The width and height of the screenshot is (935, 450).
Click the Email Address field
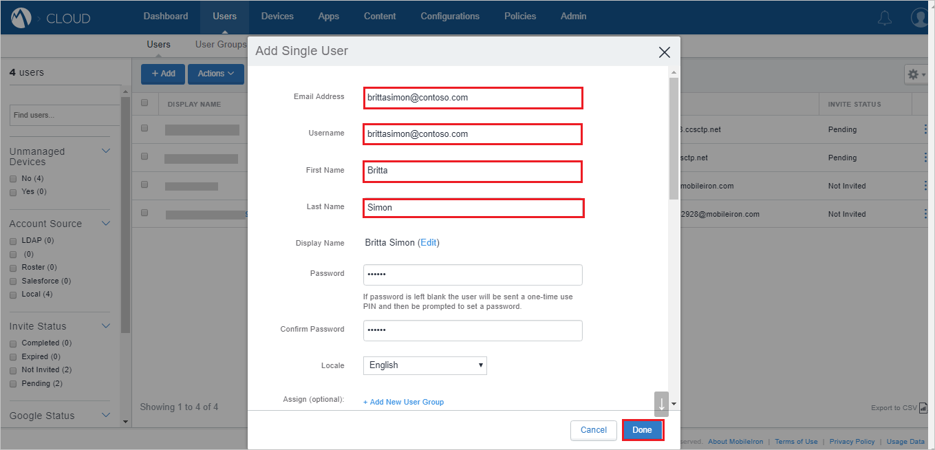[473, 98]
